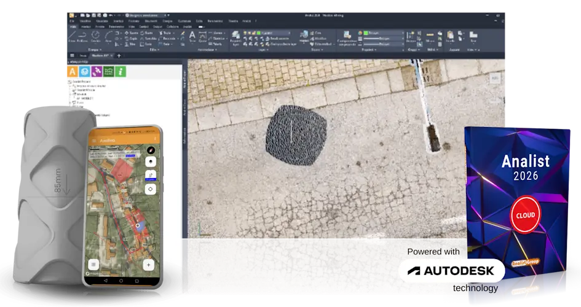Open the workspace dropdown in title bar

[x=145, y=15]
